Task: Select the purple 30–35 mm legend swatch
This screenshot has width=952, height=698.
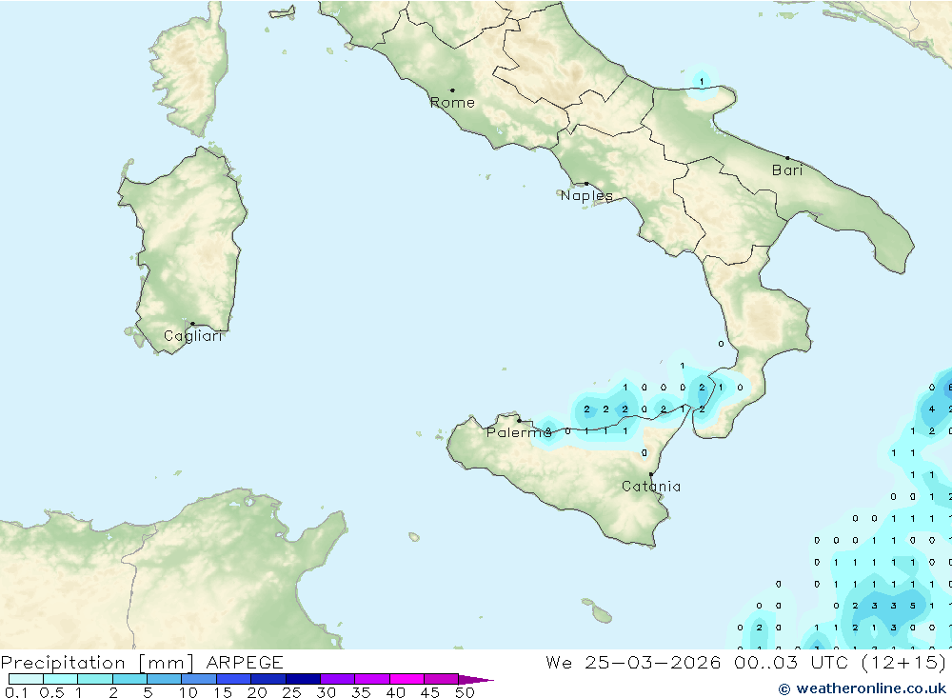Action: 337,680
